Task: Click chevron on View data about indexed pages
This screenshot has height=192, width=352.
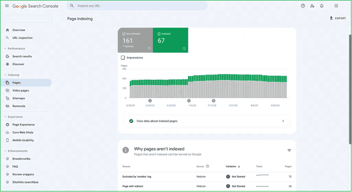Action: click(x=283, y=121)
